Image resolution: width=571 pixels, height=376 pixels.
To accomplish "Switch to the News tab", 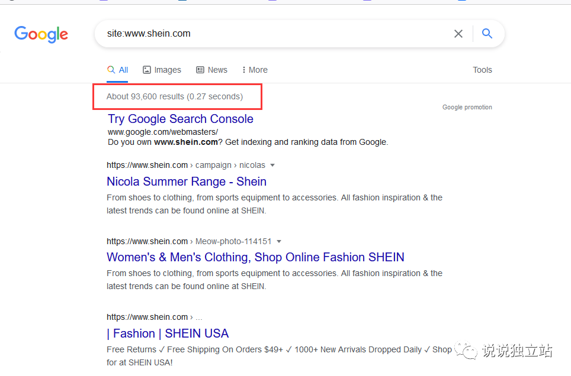I will 217,70.
